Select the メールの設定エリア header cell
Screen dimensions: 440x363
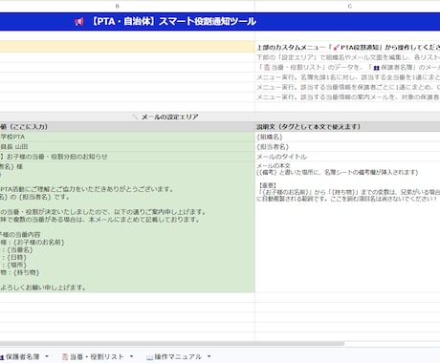coord(220,117)
